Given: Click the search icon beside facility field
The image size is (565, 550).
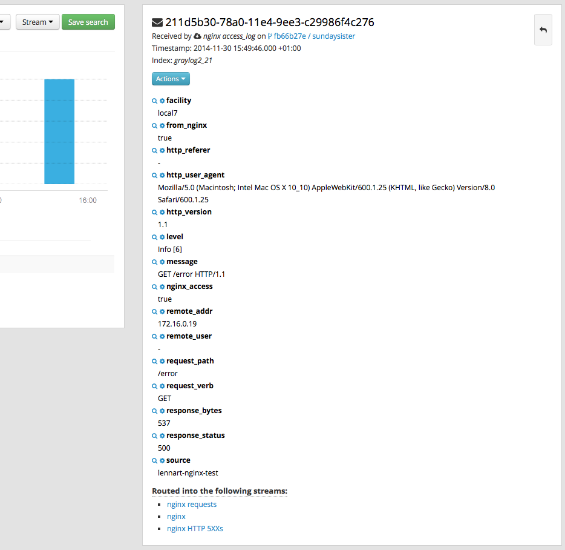Looking at the screenshot, I should click(x=155, y=101).
